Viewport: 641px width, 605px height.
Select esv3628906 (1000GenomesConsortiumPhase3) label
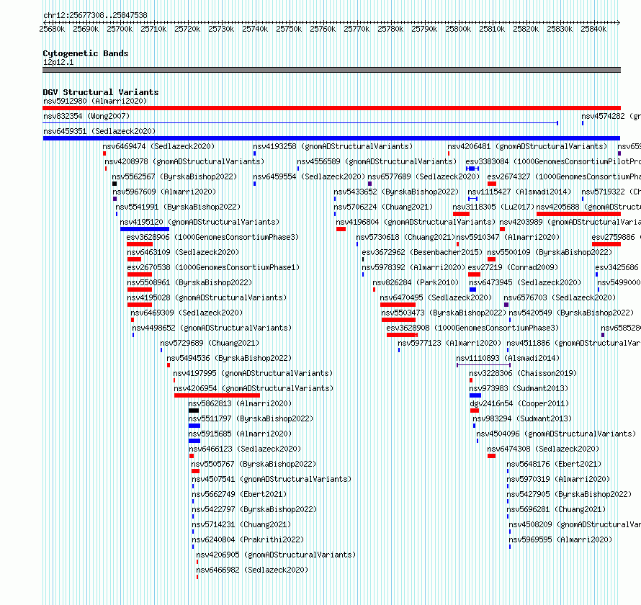pos(212,237)
